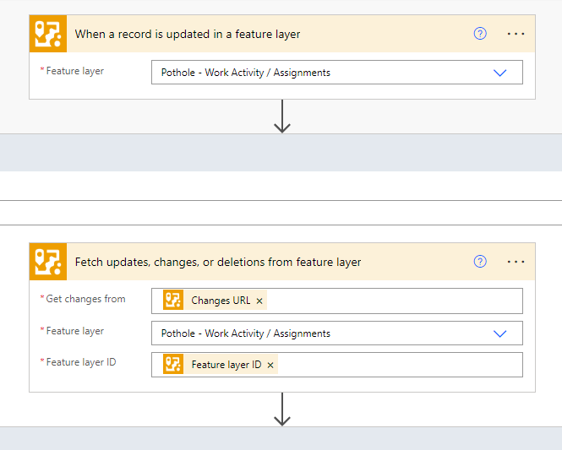Open the ellipsis menu on the trigger card

516,34
